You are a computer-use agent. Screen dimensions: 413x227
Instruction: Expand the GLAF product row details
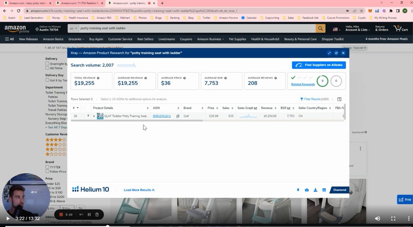[x=94, y=116]
